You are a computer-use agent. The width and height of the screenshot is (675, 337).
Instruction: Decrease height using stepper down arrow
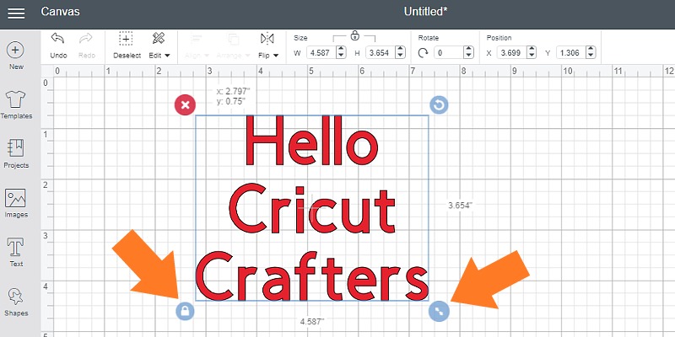pyautogui.click(x=400, y=56)
